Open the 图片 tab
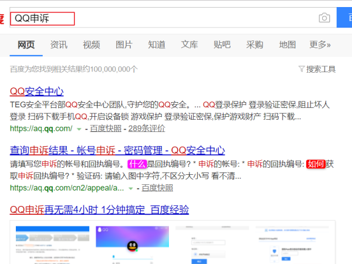Viewport: 352px width, 264px height. point(124,45)
